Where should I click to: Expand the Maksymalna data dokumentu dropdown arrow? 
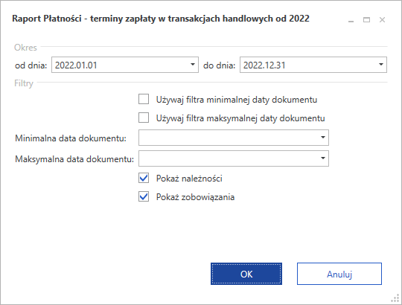click(x=323, y=158)
